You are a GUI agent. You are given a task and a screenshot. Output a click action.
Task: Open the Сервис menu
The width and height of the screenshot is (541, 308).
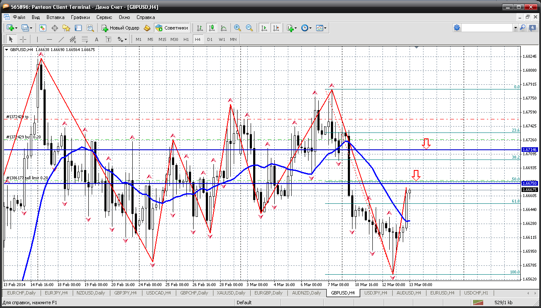click(104, 17)
